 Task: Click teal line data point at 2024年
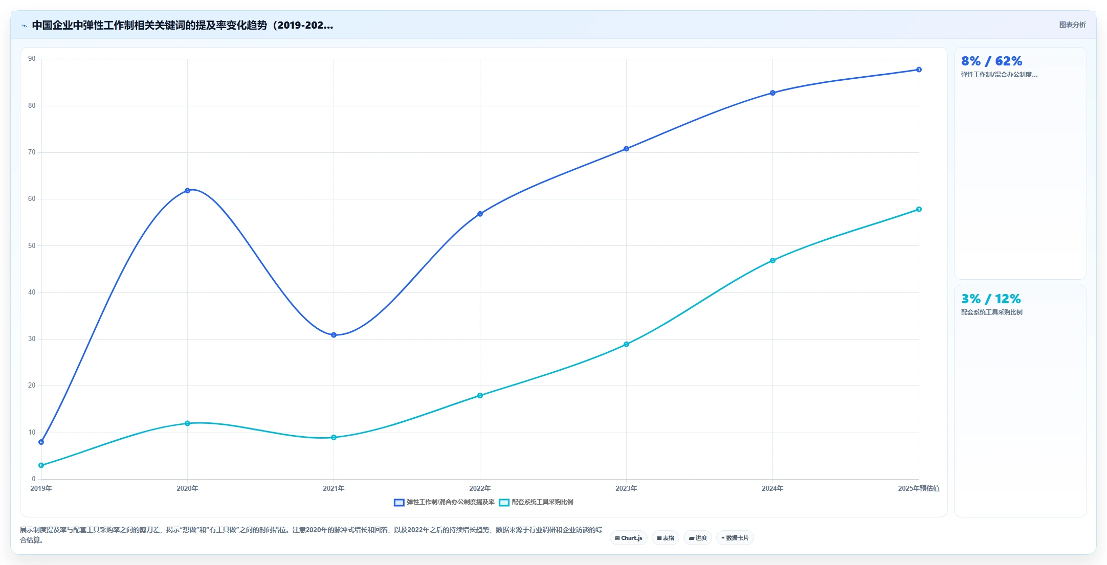[772, 260]
